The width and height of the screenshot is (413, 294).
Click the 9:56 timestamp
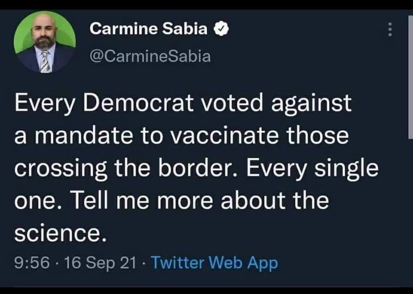pyautogui.click(x=32, y=263)
